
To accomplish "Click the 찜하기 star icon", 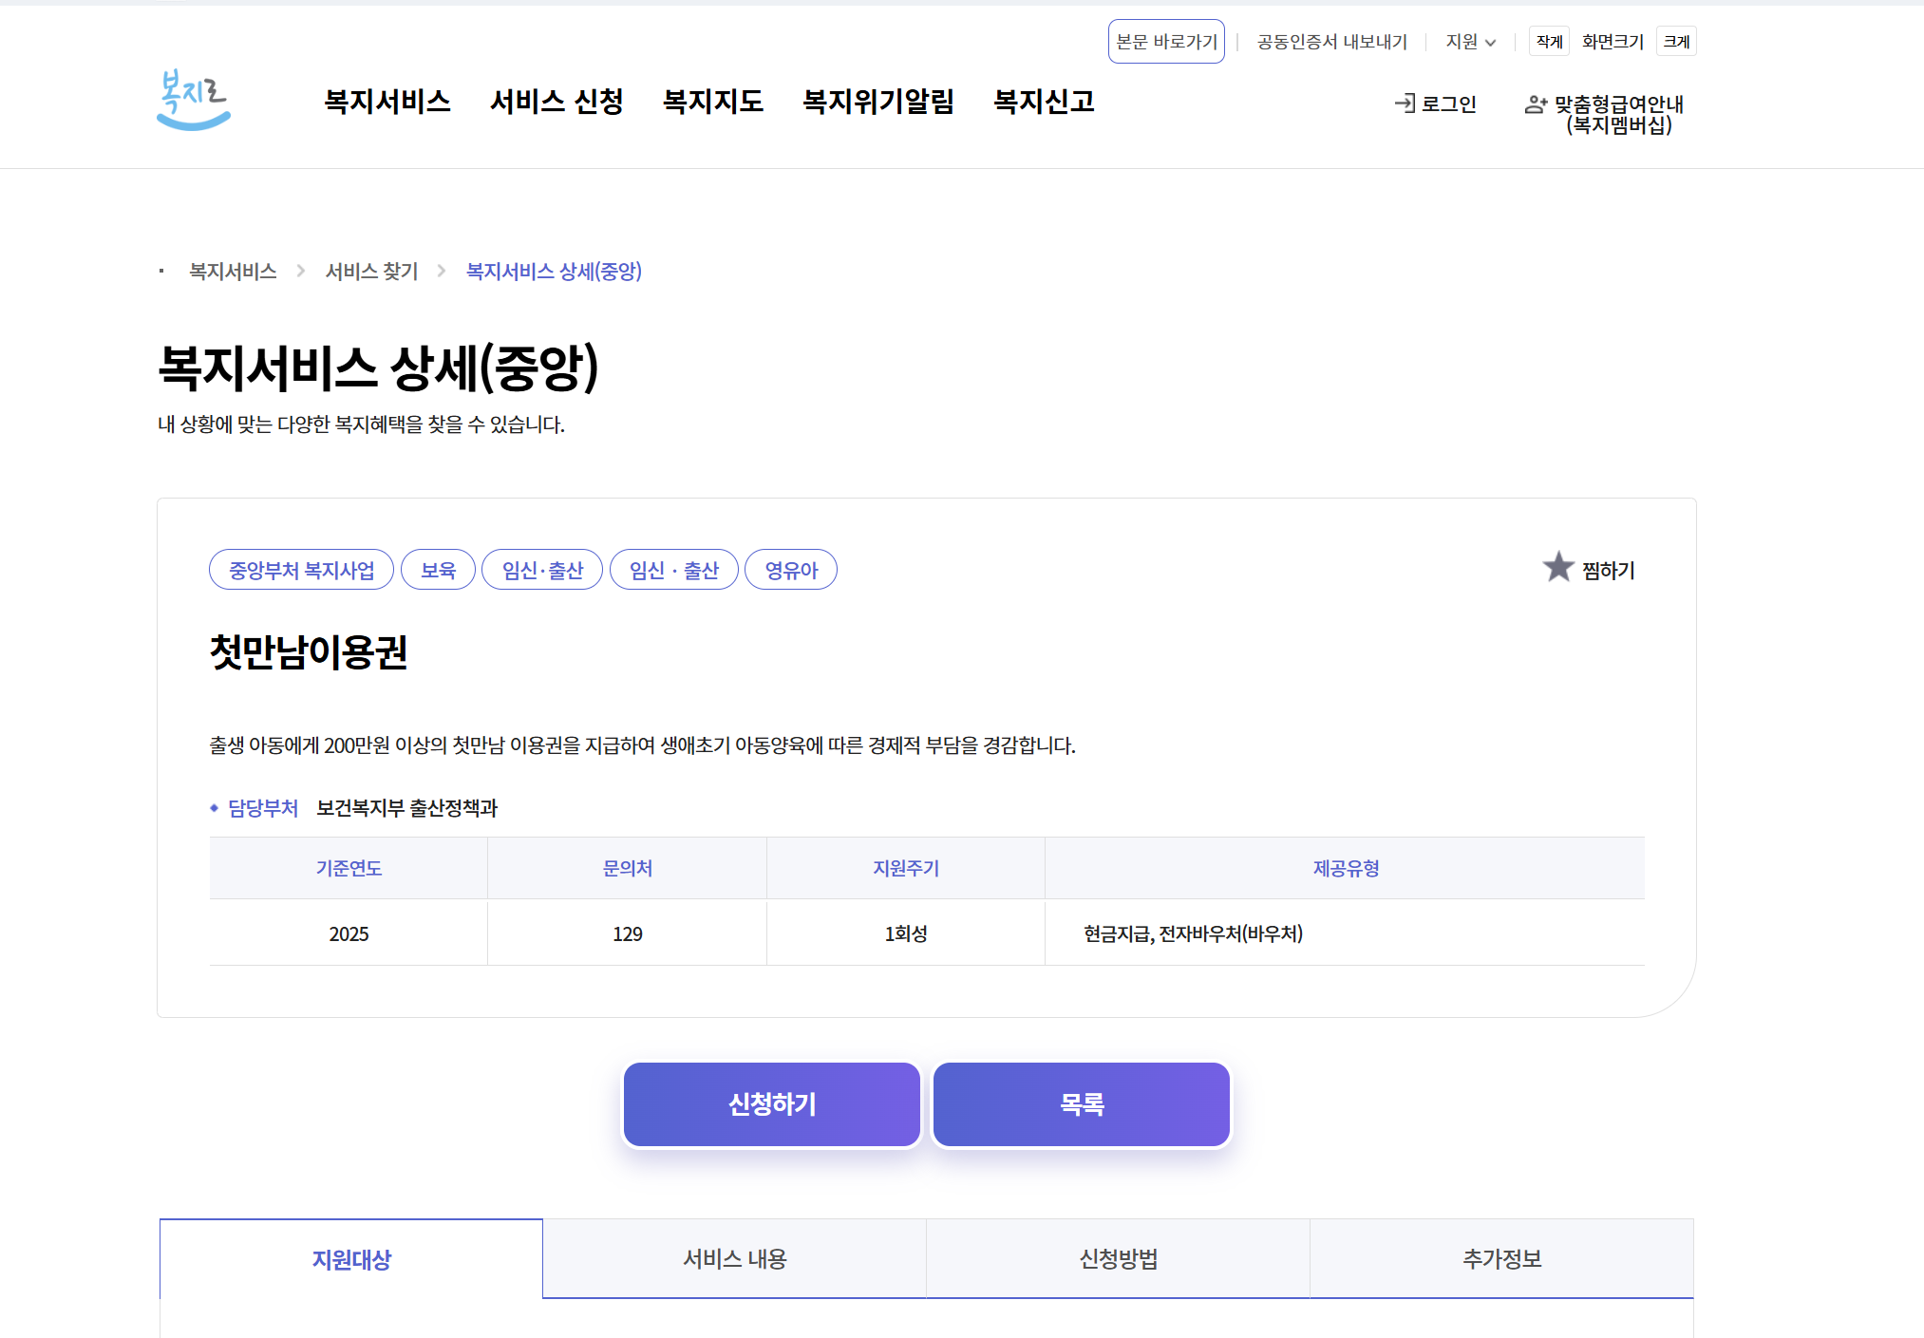I will (1558, 568).
